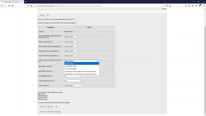The width and height of the screenshot is (206, 116).
Task: Open a new browser tab
Action: 26,2
